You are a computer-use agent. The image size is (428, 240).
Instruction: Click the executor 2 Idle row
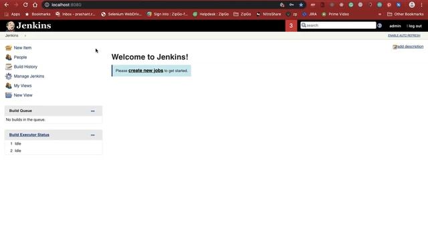[53, 151]
